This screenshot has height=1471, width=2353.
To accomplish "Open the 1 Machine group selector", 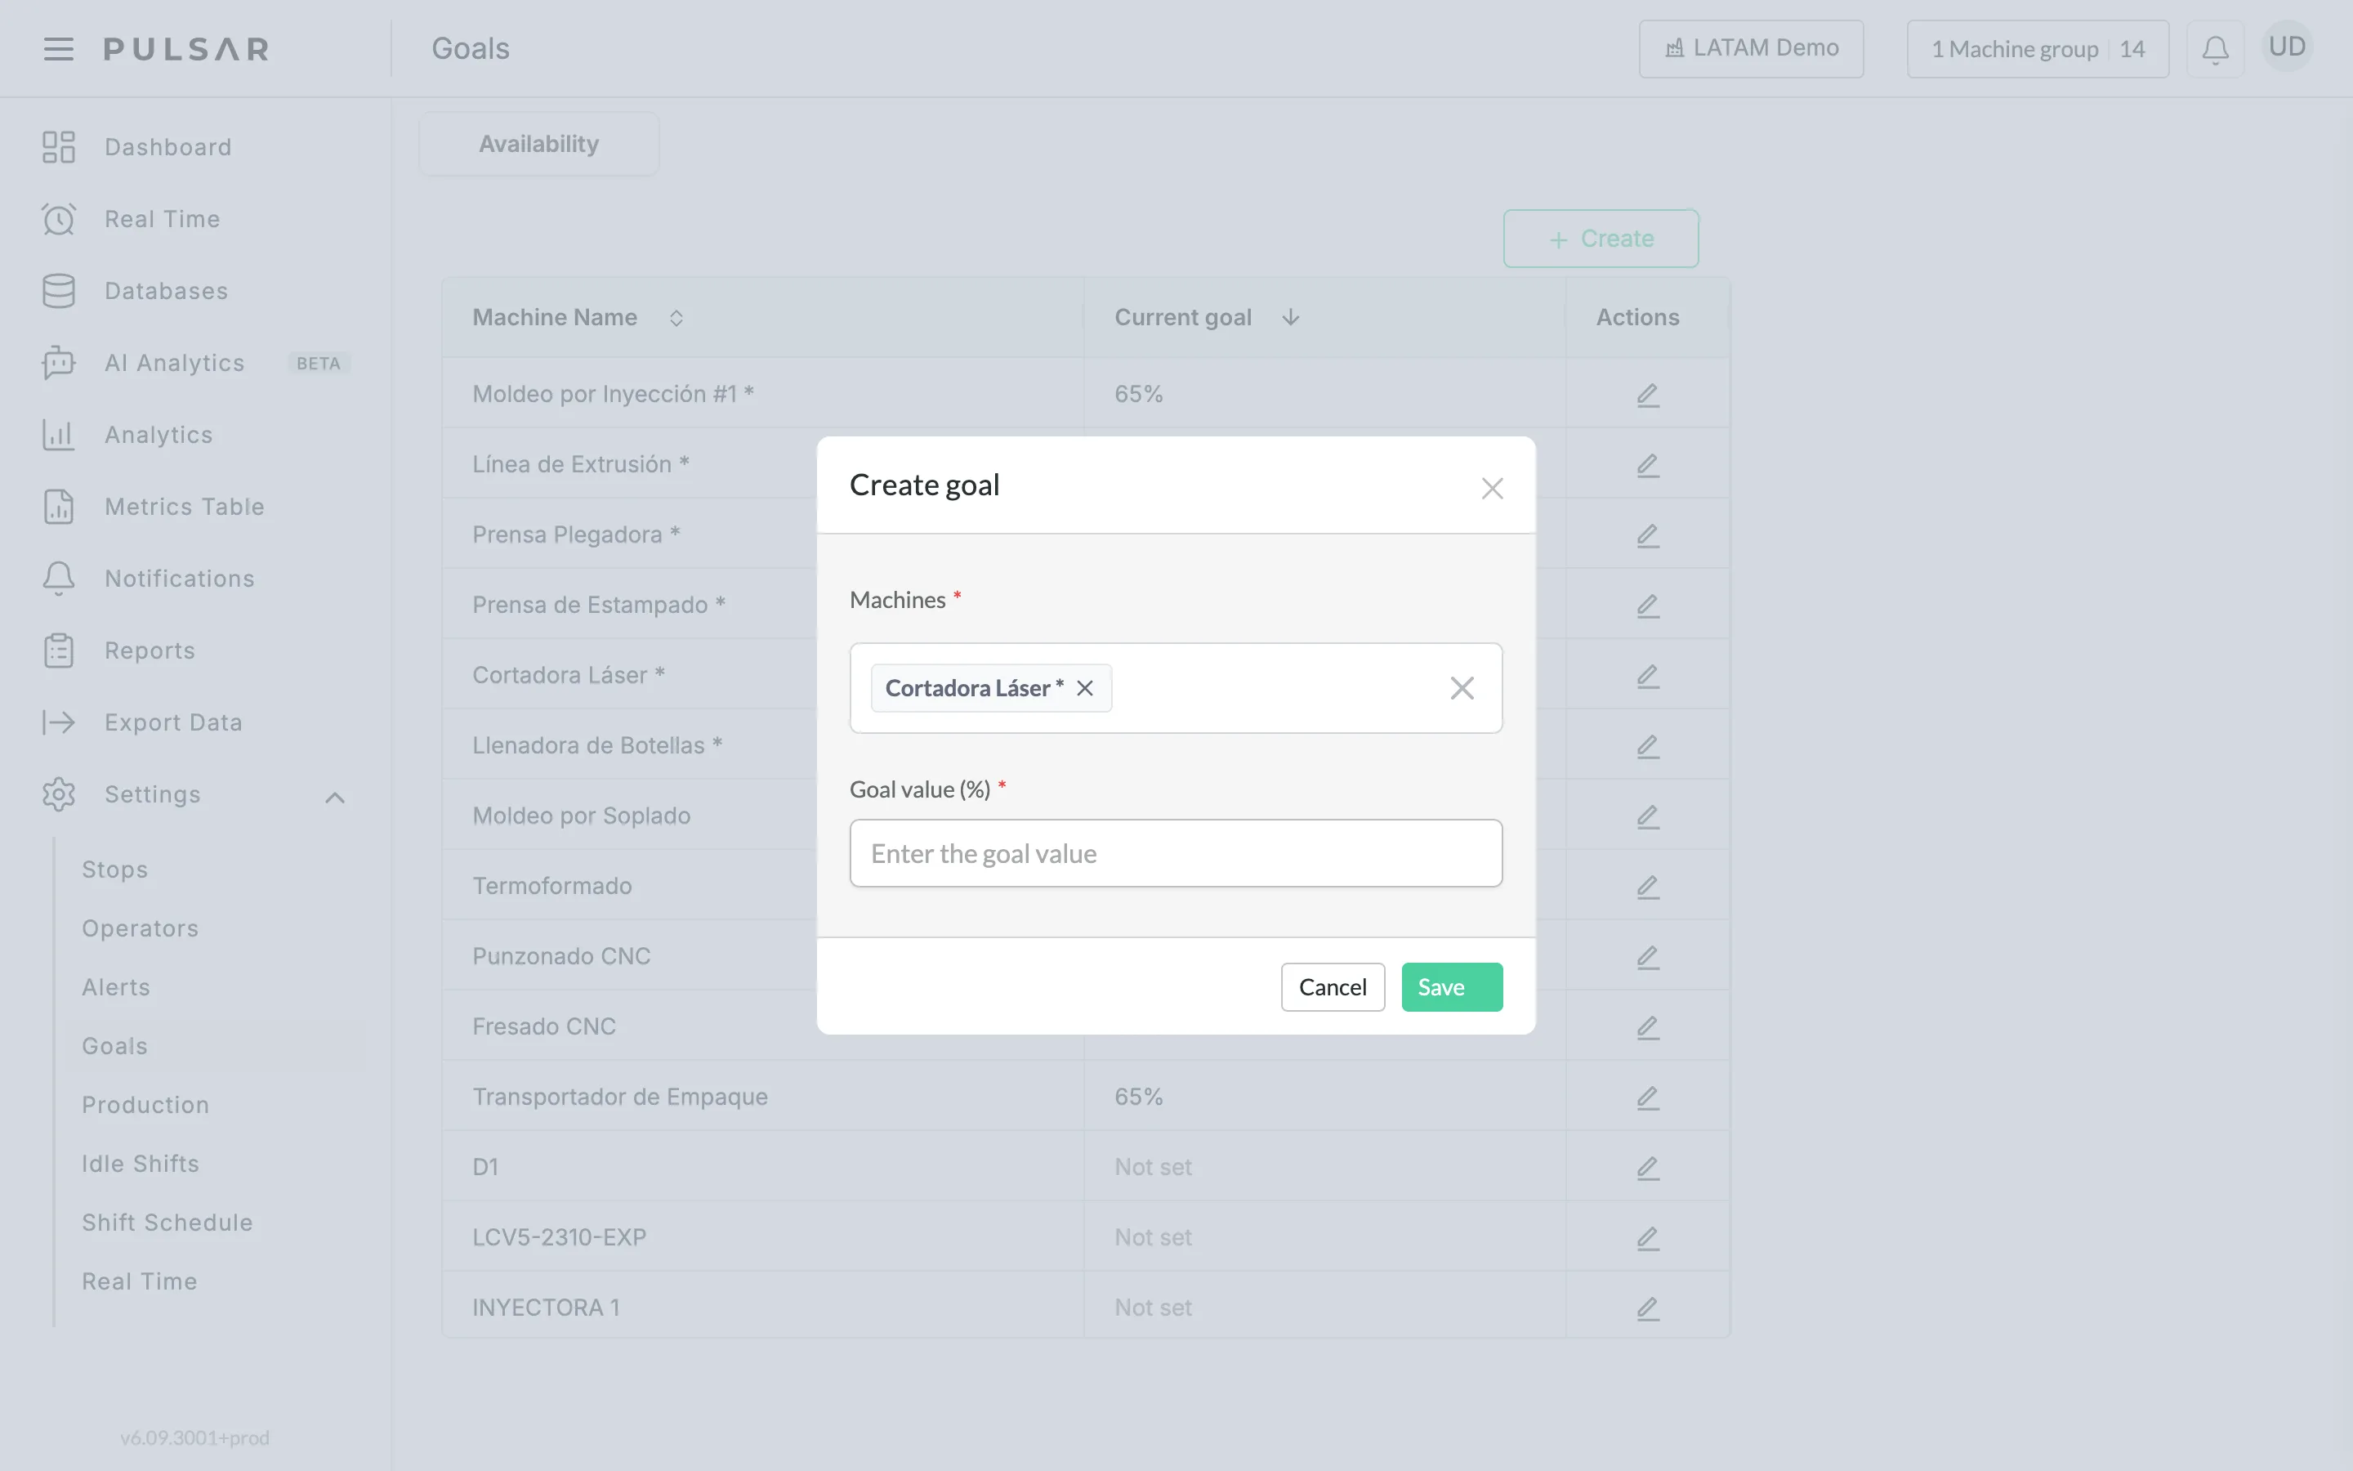I will 2037,49.
